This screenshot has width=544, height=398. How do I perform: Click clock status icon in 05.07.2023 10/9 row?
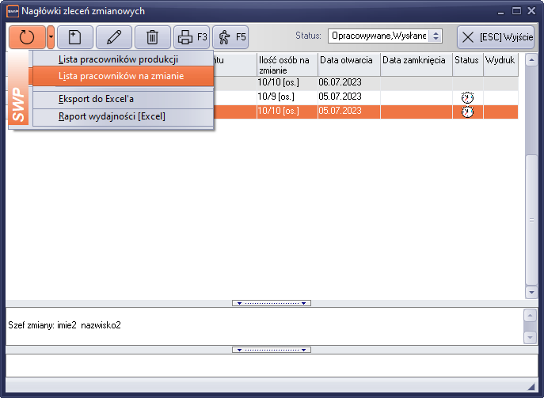coord(467,97)
